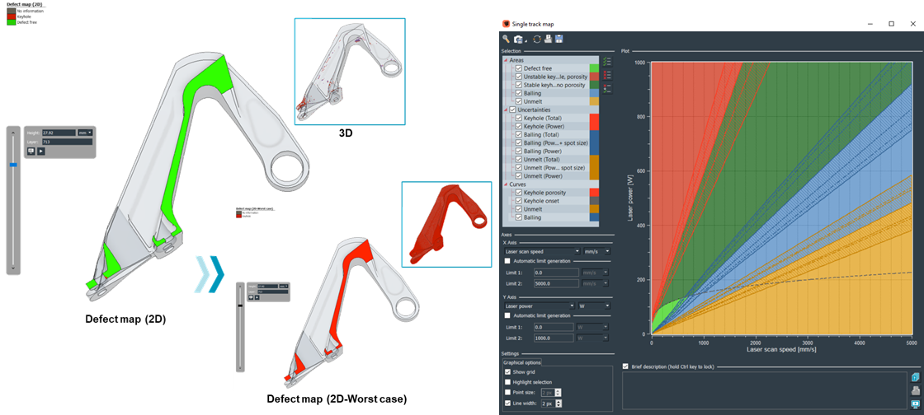
Task: Click the invert selection checklist icon
Action: tap(607, 89)
